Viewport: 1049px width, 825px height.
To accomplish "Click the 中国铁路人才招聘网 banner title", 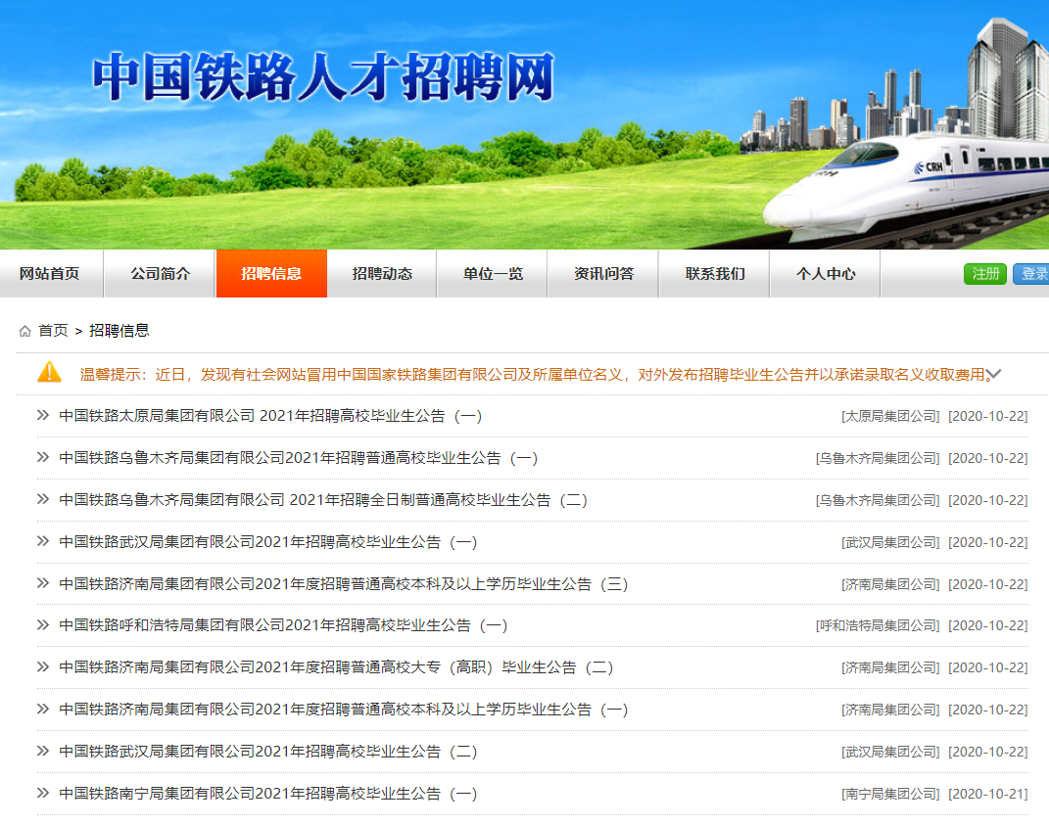I will click(324, 77).
